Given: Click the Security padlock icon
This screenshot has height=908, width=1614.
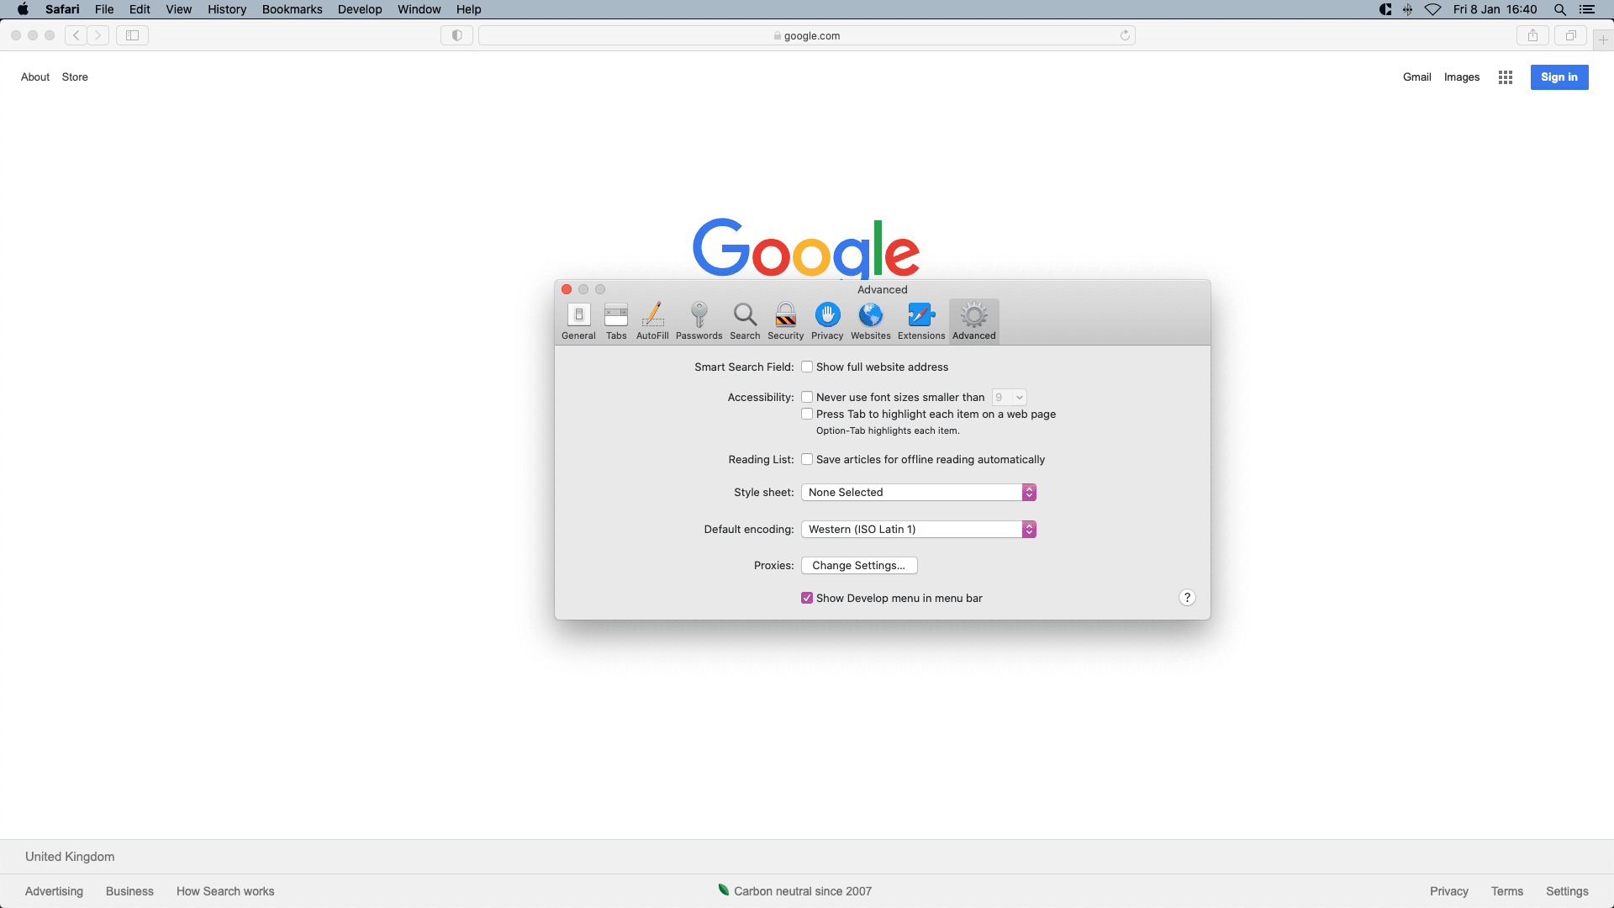Looking at the screenshot, I should [785, 320].
